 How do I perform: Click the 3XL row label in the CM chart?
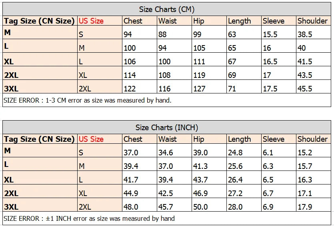point(11,89)
